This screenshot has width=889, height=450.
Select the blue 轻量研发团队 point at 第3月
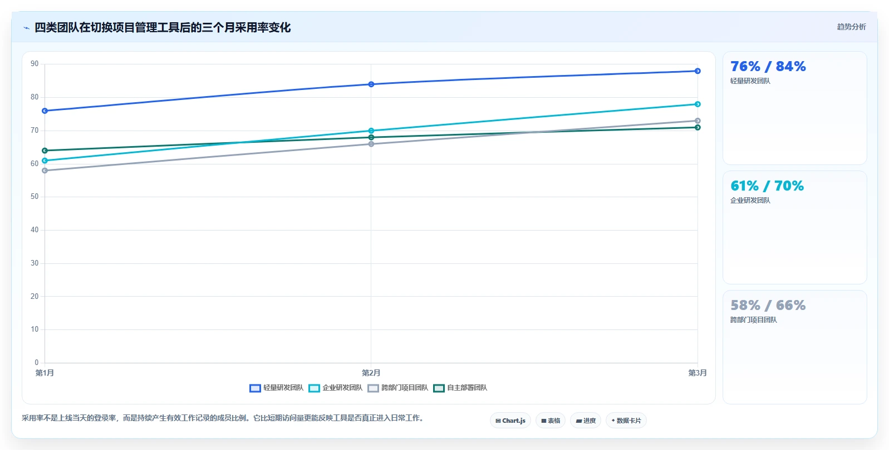pos(698,71)
